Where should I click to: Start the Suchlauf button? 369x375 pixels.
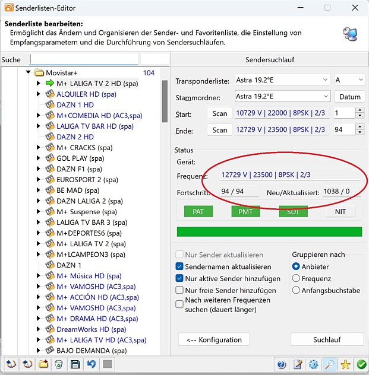pyautogui.click(x=327, y=339)
